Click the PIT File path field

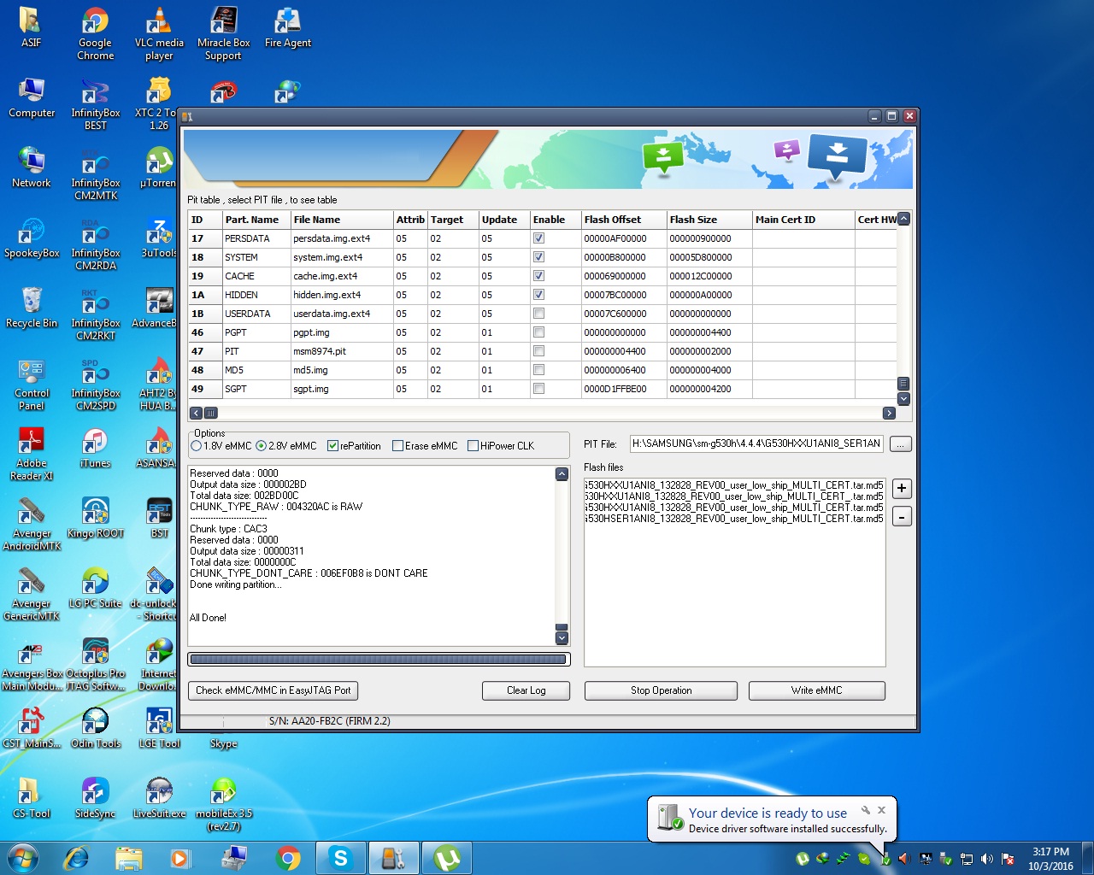pos(756,443)
